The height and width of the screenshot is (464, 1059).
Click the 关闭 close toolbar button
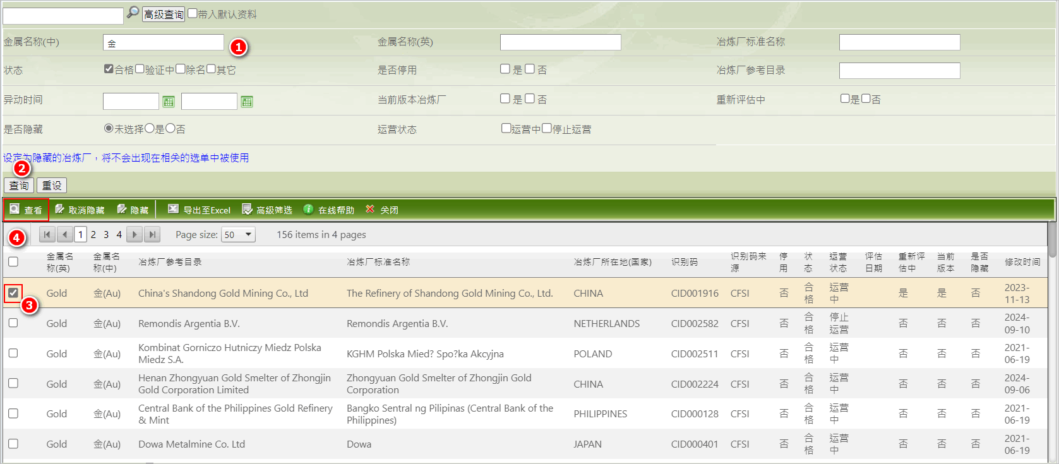coord(381,210)
